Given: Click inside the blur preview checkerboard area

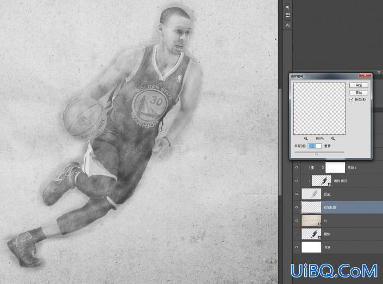Looking at the screenshot, I should coord(319,109).
